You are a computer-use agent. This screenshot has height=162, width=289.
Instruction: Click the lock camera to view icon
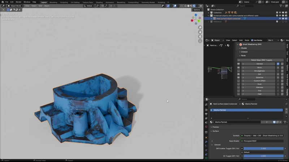coord(200,41)
